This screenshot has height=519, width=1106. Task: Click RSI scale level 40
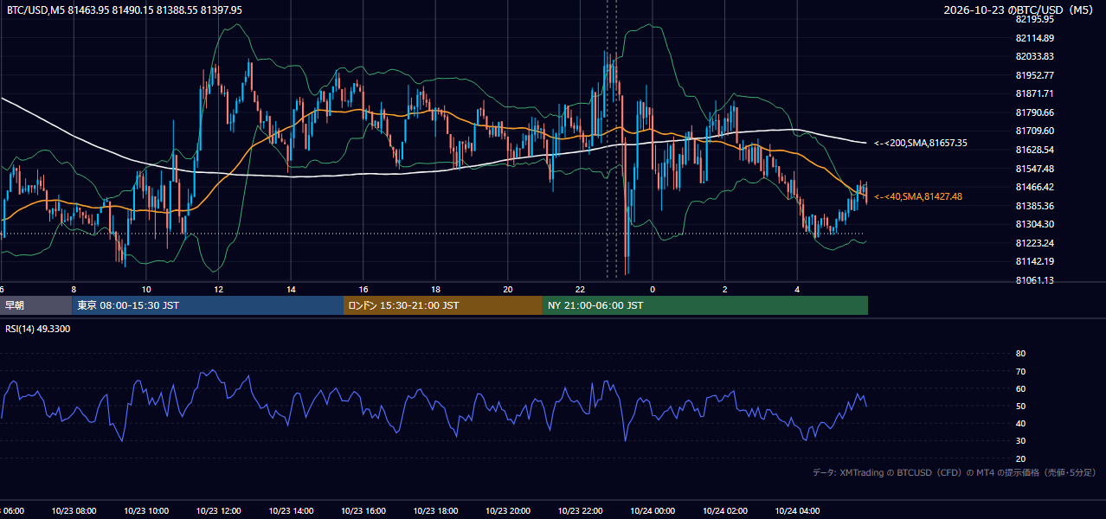[1021, 423]
